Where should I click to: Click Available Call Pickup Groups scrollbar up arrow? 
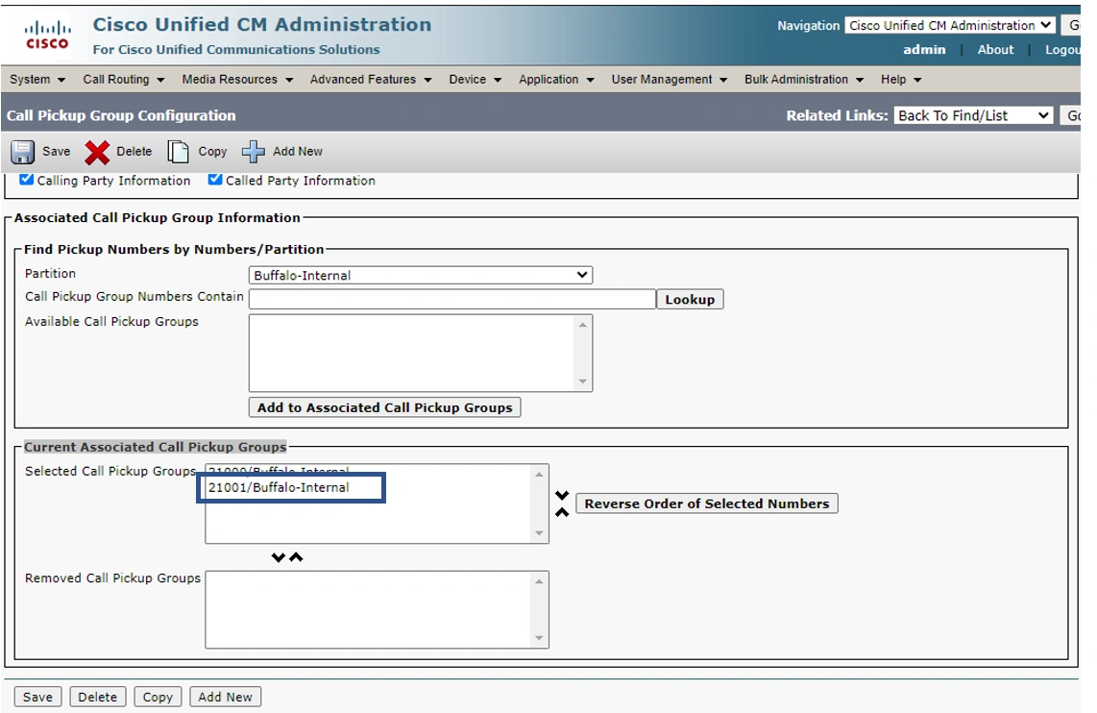tap(583, 324)
